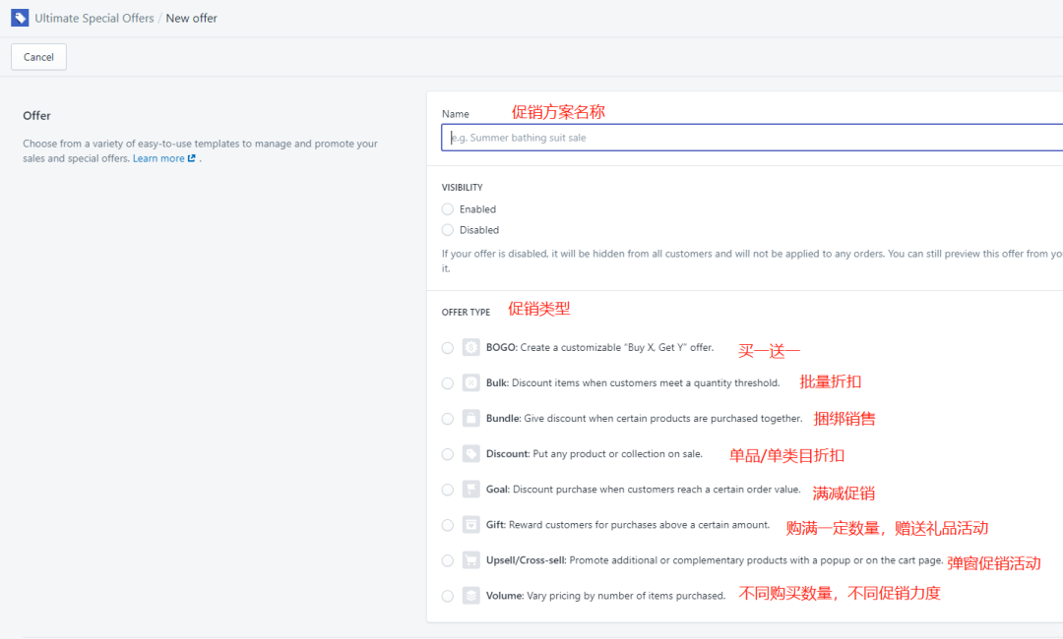The image size is (1063, 639).
Task: Click the 'BOGO: Create a customizable' description
Action: click(600, 347)
